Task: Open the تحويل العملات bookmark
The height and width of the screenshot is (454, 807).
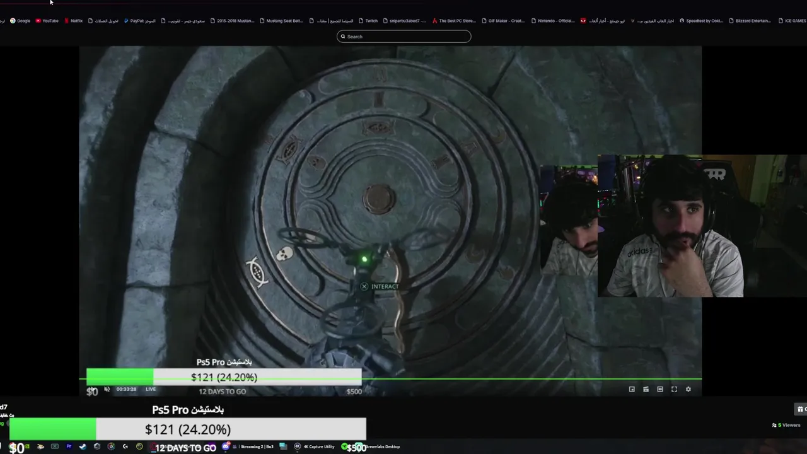Action: 103,21
